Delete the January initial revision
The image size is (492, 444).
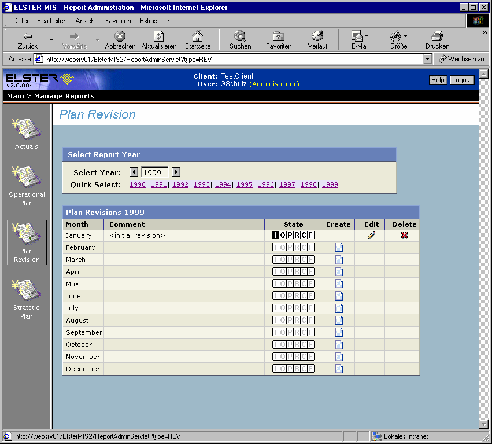pyautogui.click(x=404, y=235)
